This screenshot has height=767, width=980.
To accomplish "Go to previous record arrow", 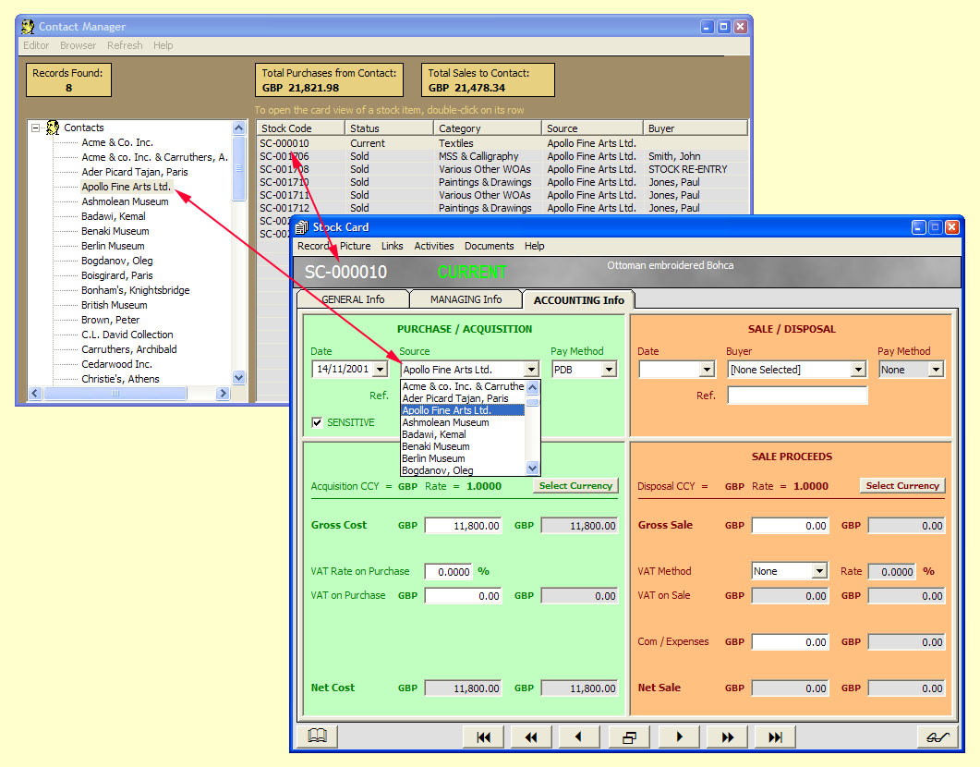I will pyautogui.click(x=579, y=737).
